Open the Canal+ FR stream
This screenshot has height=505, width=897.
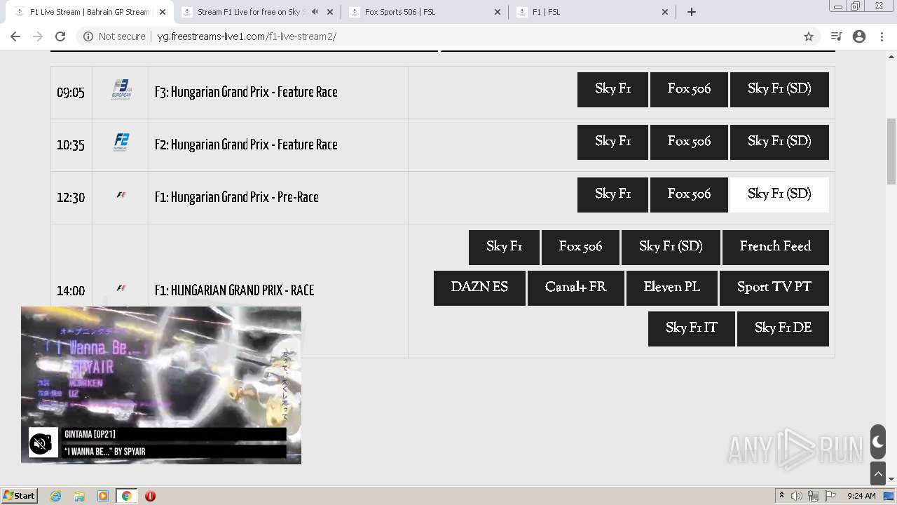(x=575, y=288)
